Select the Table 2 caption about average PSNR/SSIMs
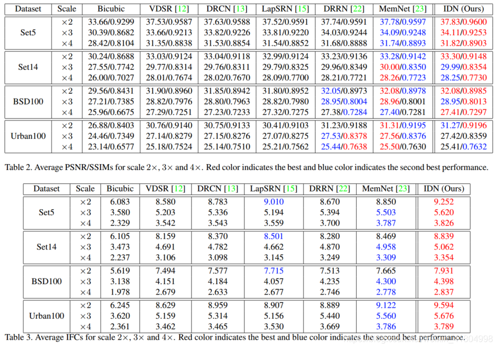Viewport: 498px width, 349px height. (246, 167)
